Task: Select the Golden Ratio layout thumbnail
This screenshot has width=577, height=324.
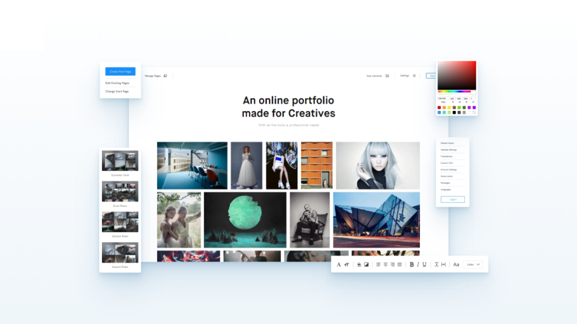Action: click(119, 222)
